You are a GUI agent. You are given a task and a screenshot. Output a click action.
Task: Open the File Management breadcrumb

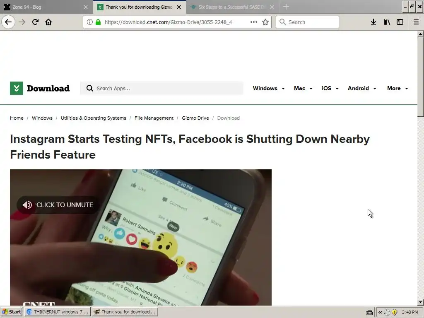154,118
